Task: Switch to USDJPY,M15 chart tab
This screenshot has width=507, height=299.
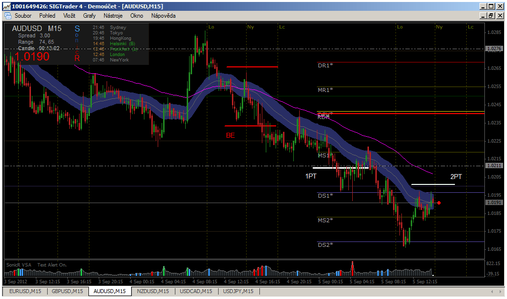Action: coord(239,291)
